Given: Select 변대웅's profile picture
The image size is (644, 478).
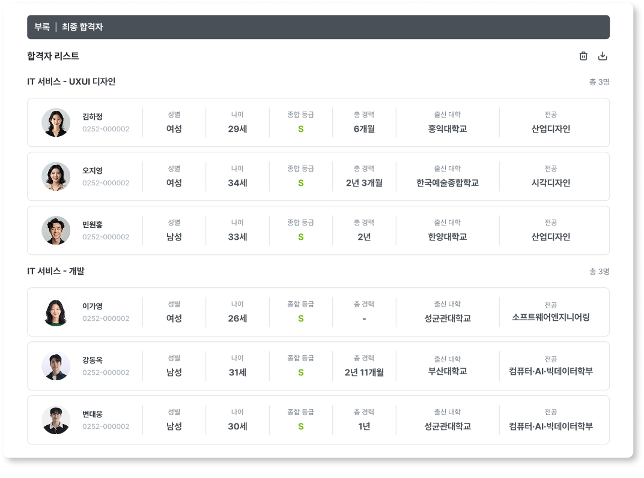Looking at the screenshot, I should click(56, 420).
